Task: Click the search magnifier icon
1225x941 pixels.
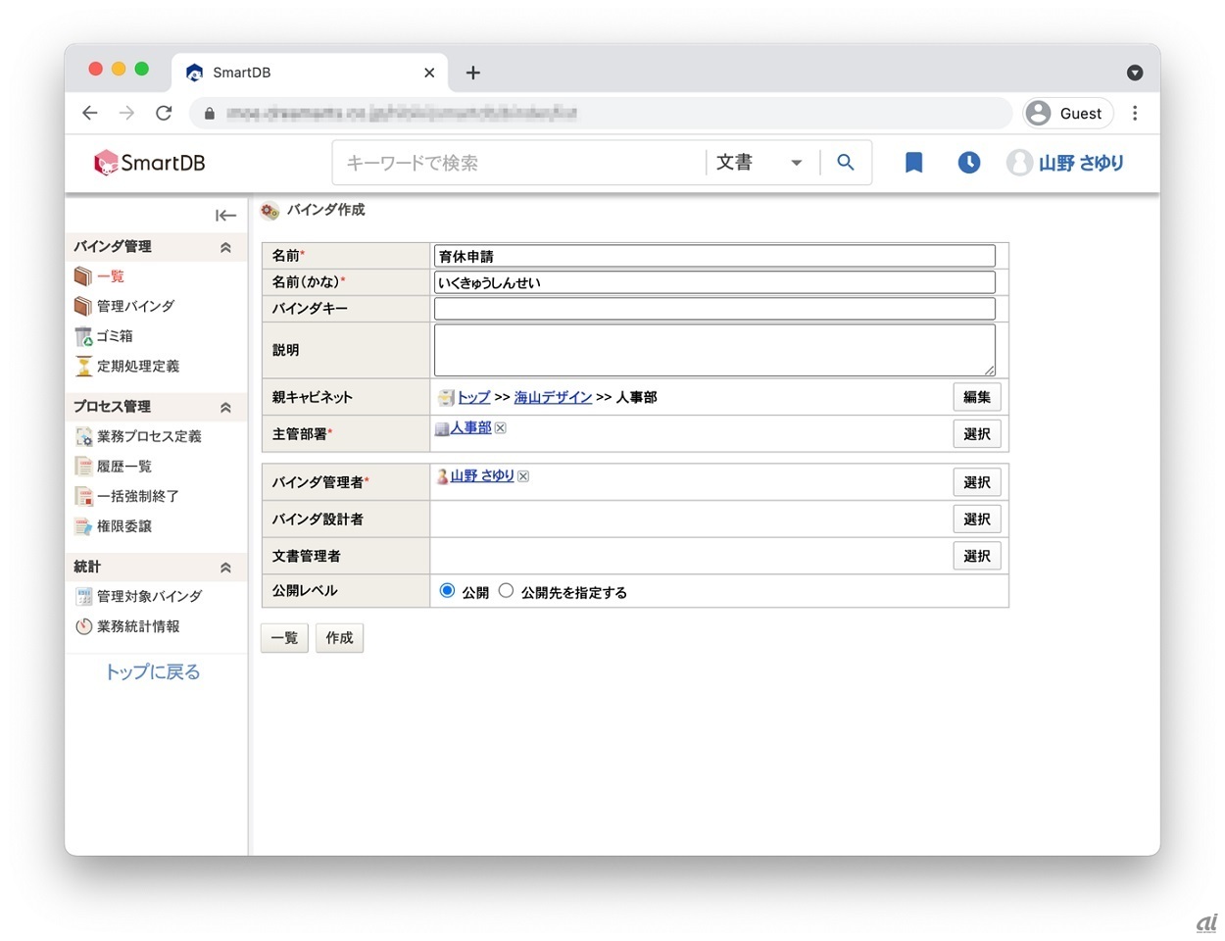Action: (x=846, y=163)
